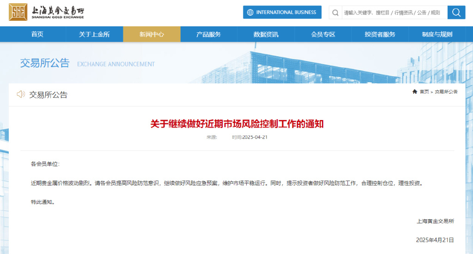Screen dimensions: 473x254
Task: Click the SGE gold logo icon
Action: click(x=18, y=12)
